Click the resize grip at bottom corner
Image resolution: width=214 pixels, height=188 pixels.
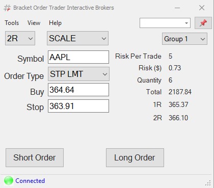coord(208,183)
